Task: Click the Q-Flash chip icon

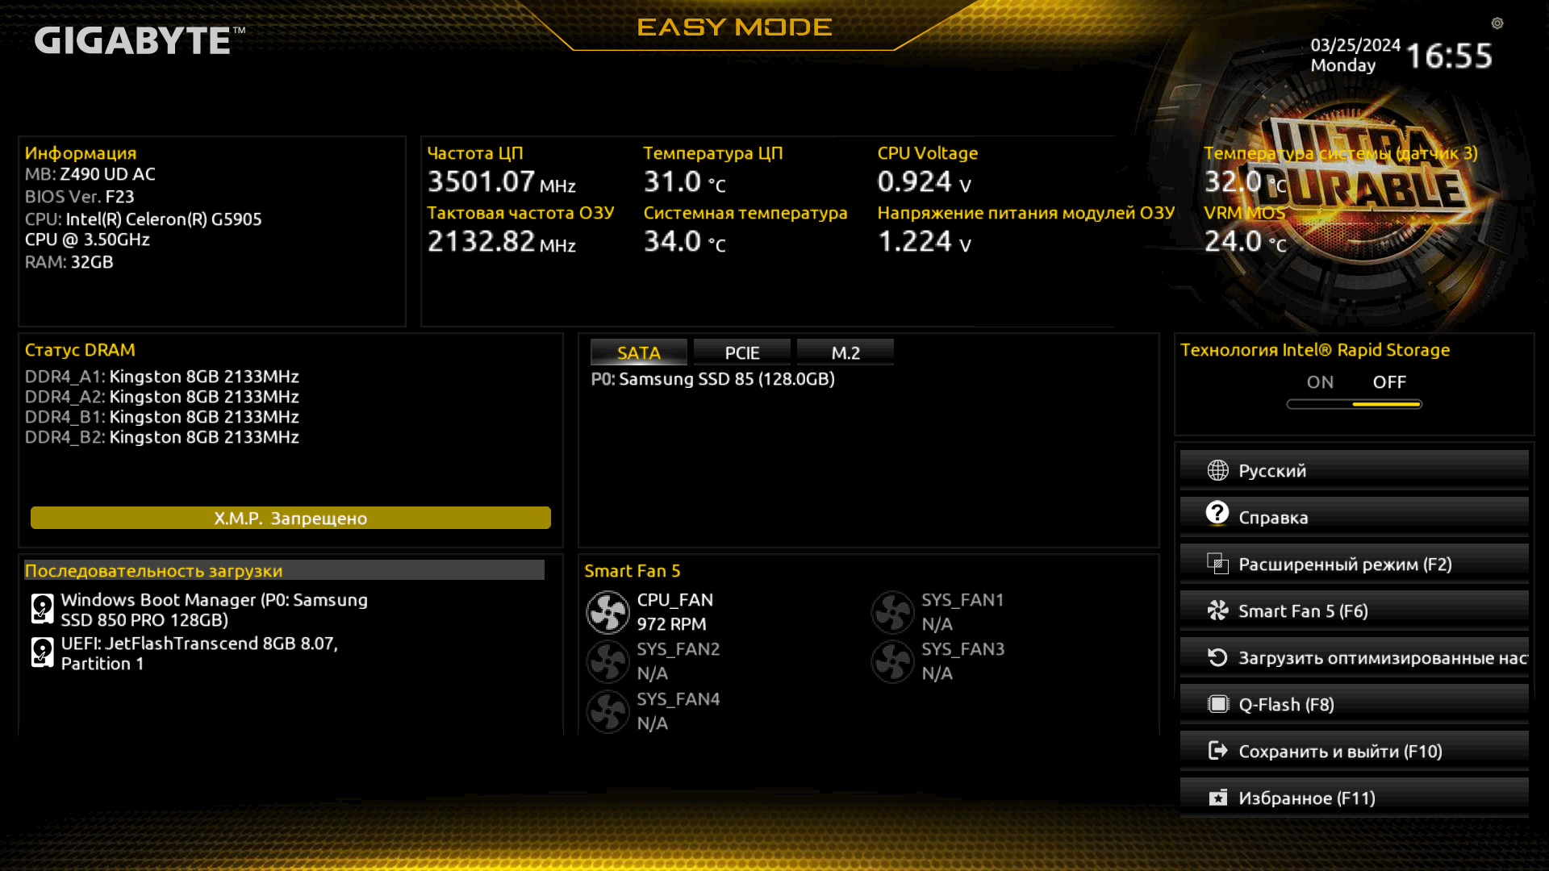Action: pyautogui.click(x=1217, y=704)
